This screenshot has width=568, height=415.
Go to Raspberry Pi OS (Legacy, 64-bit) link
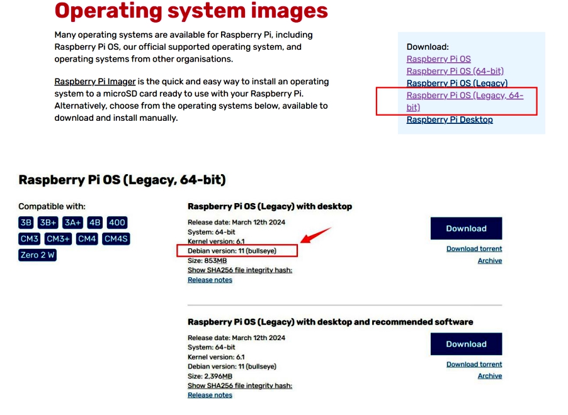(464, 96)
